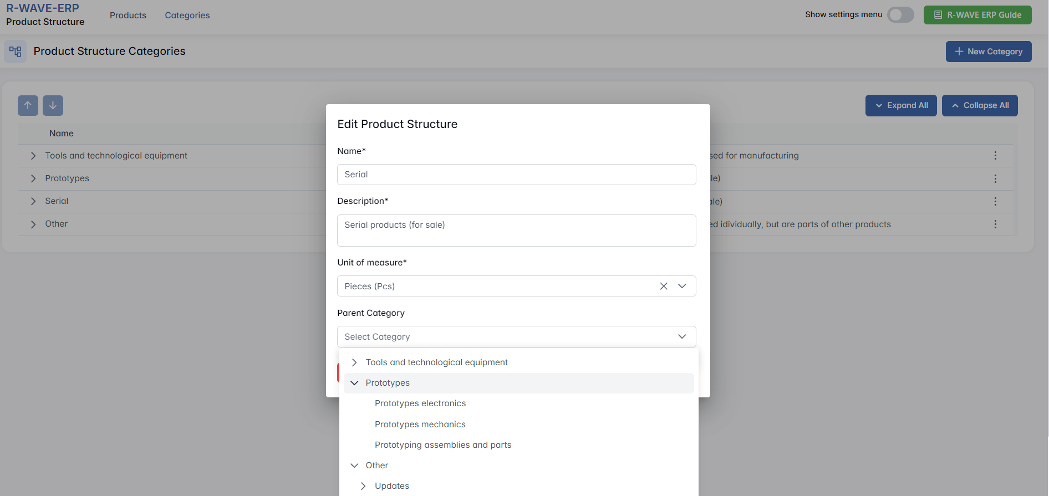Image resolution: width=1049 pixels, height=496 pixels.
Task: Open the three-dot menu for Other row
Action: click(995, 224)
